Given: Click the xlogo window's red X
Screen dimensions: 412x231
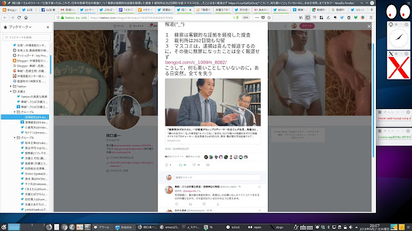Looking at the screenshot, I should tap(398, 67).
